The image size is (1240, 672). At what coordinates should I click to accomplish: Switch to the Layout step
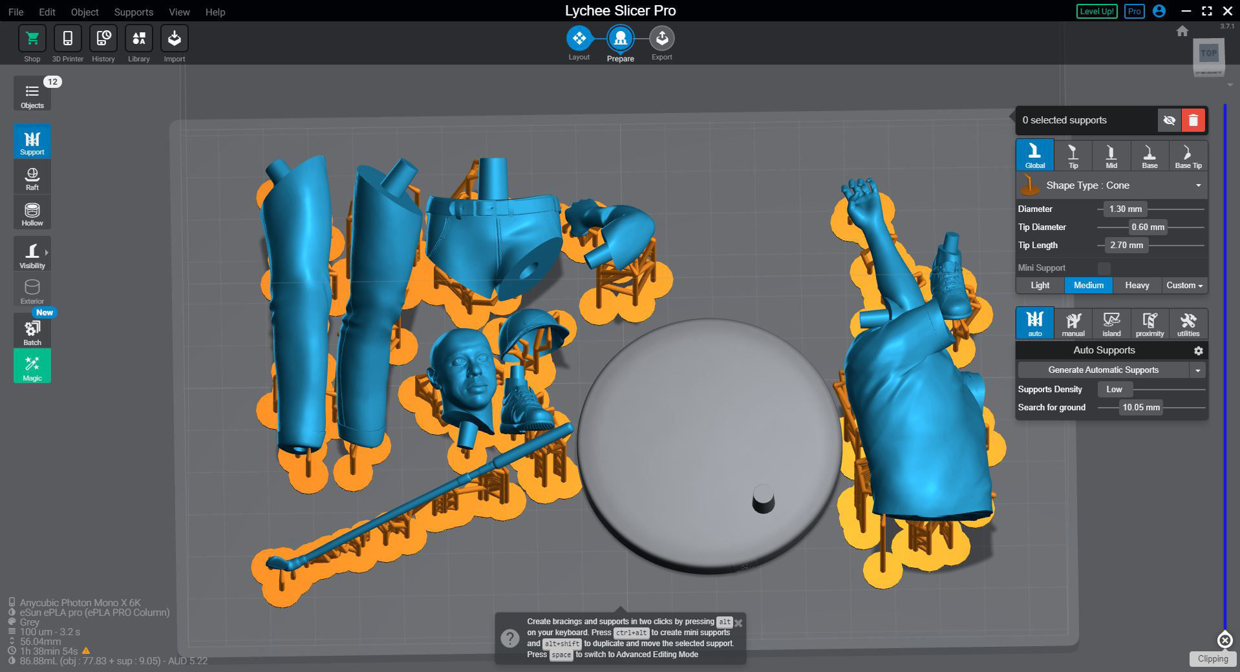[x=579, y=38]
